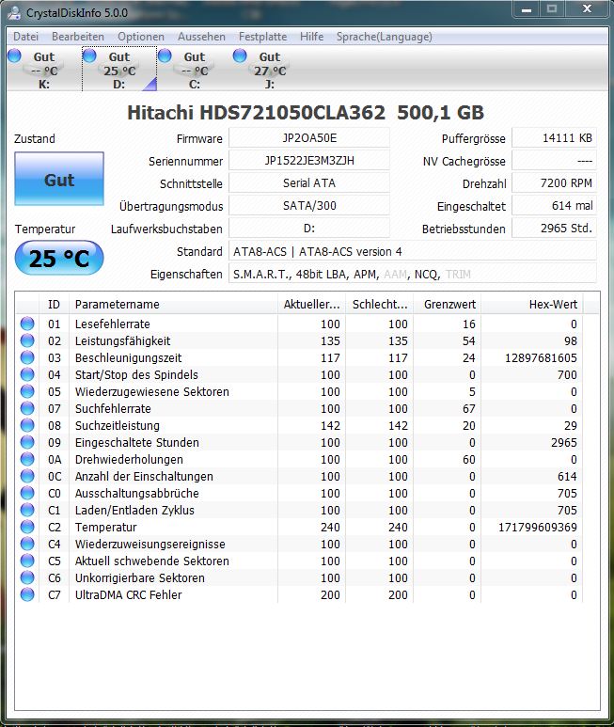
Task: Click the Hex-Wert column header
Action: (x=532, y=304)
